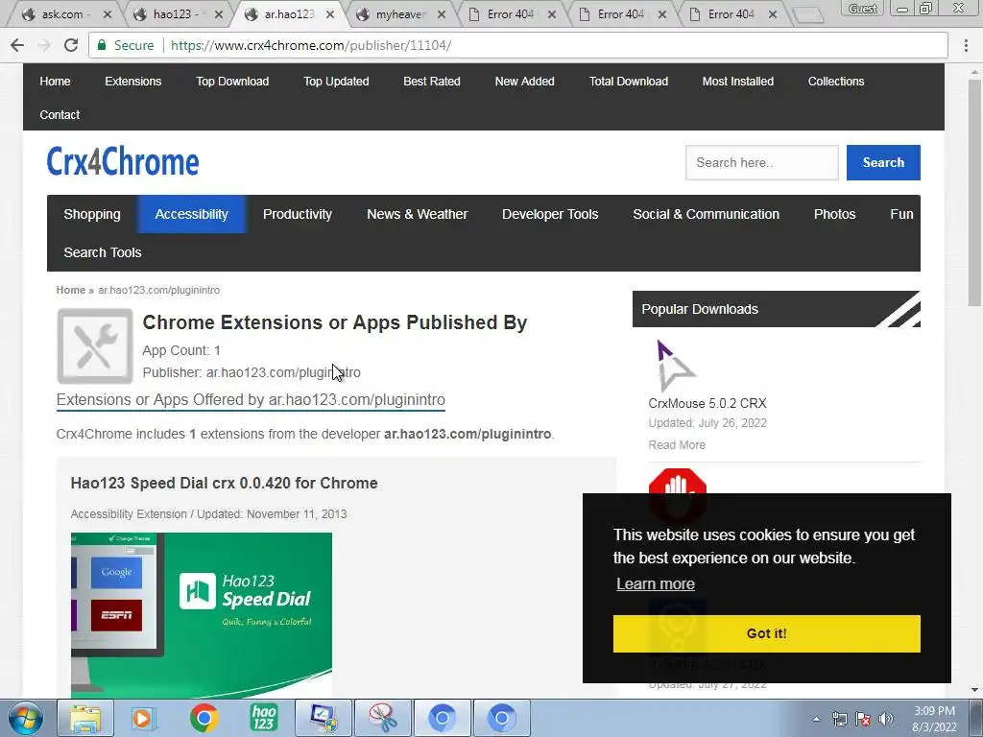The height and width of the screenshot is (737, 983).
Task: Open Most Installed page
Action: coord(738,82)
